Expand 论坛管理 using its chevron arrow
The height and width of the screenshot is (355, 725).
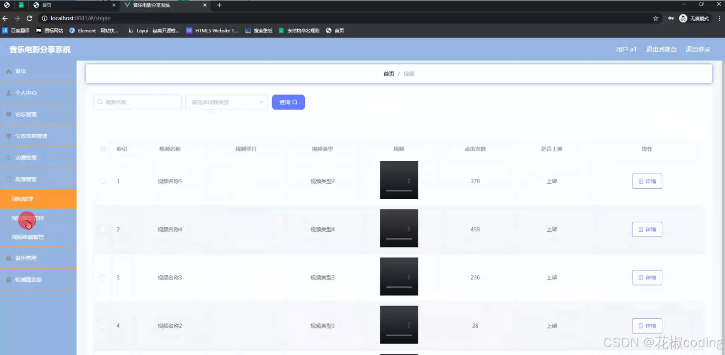67,115
